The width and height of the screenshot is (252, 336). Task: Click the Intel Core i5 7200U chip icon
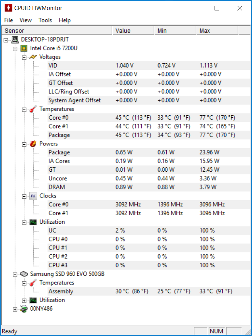pos(24,48)
